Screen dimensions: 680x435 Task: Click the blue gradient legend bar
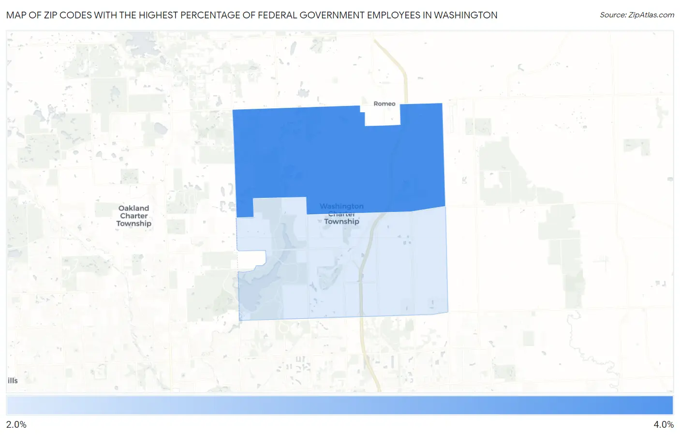point(340,405)
